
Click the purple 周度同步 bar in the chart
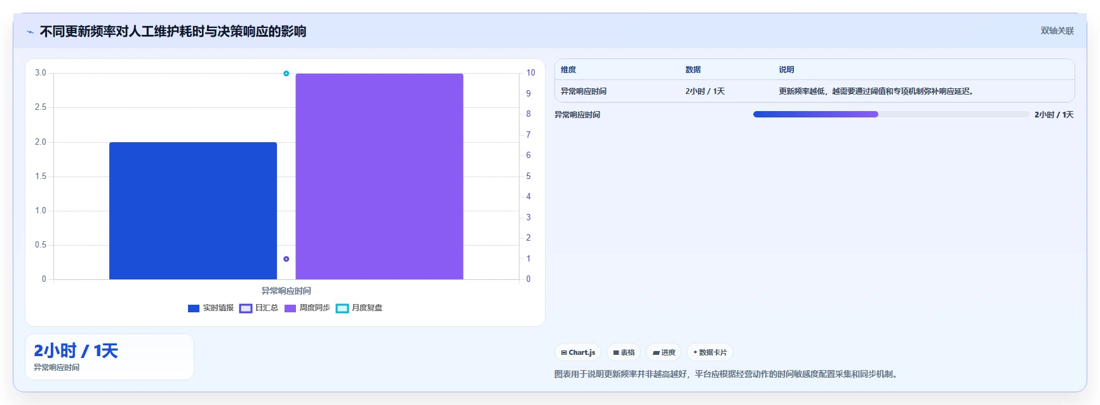(x=379, y=176)
